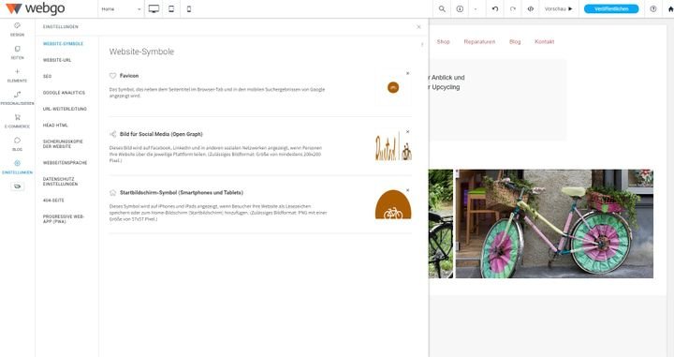Open the E-Commerce sidebar section
Image resolution: width=674 pixels, height=357 pixels.
(x=17, y=121)
